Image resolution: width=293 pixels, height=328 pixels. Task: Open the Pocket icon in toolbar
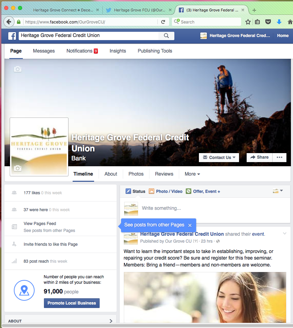click(x=268, y=22)
